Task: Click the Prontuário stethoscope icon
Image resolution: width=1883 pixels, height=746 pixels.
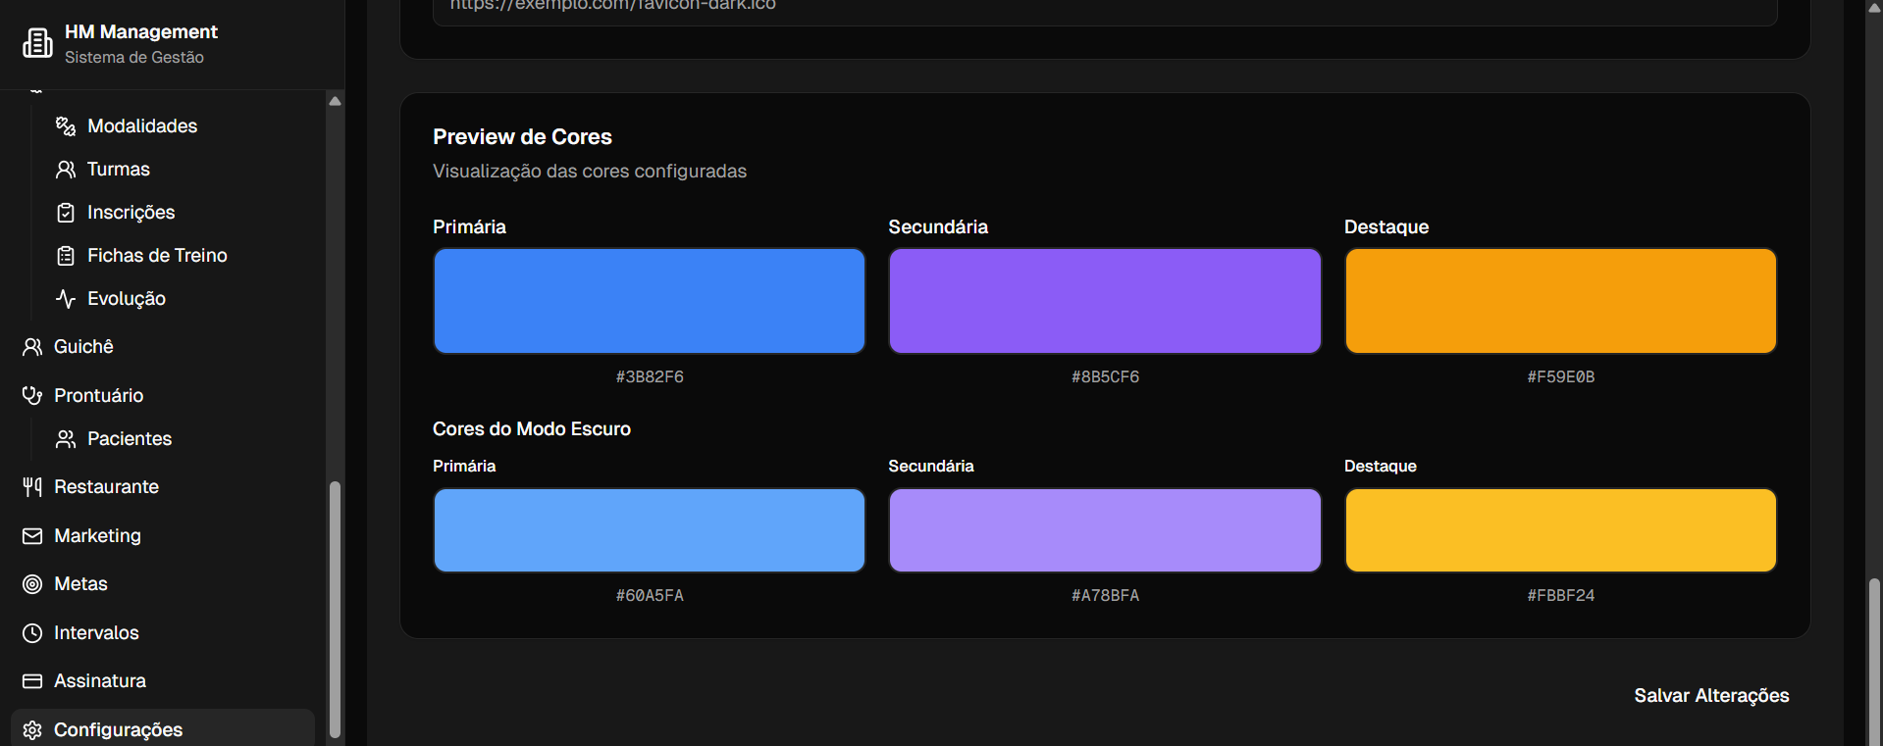Action: [x=32, y=396]
